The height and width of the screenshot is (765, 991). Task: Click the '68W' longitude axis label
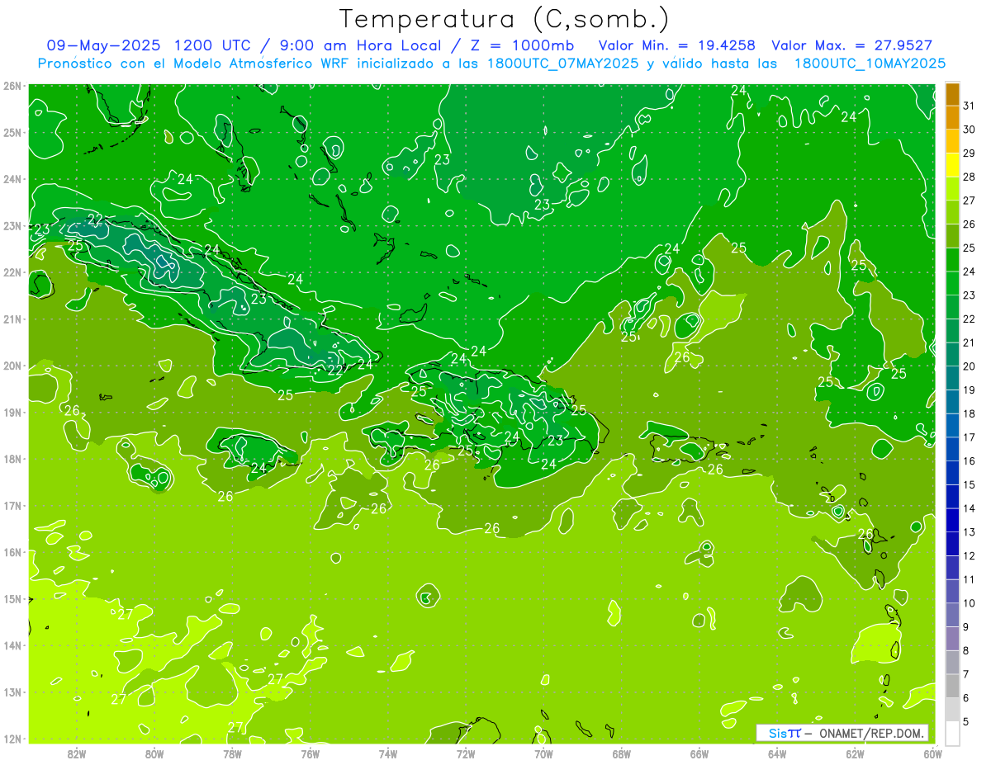tap(622, 753)
